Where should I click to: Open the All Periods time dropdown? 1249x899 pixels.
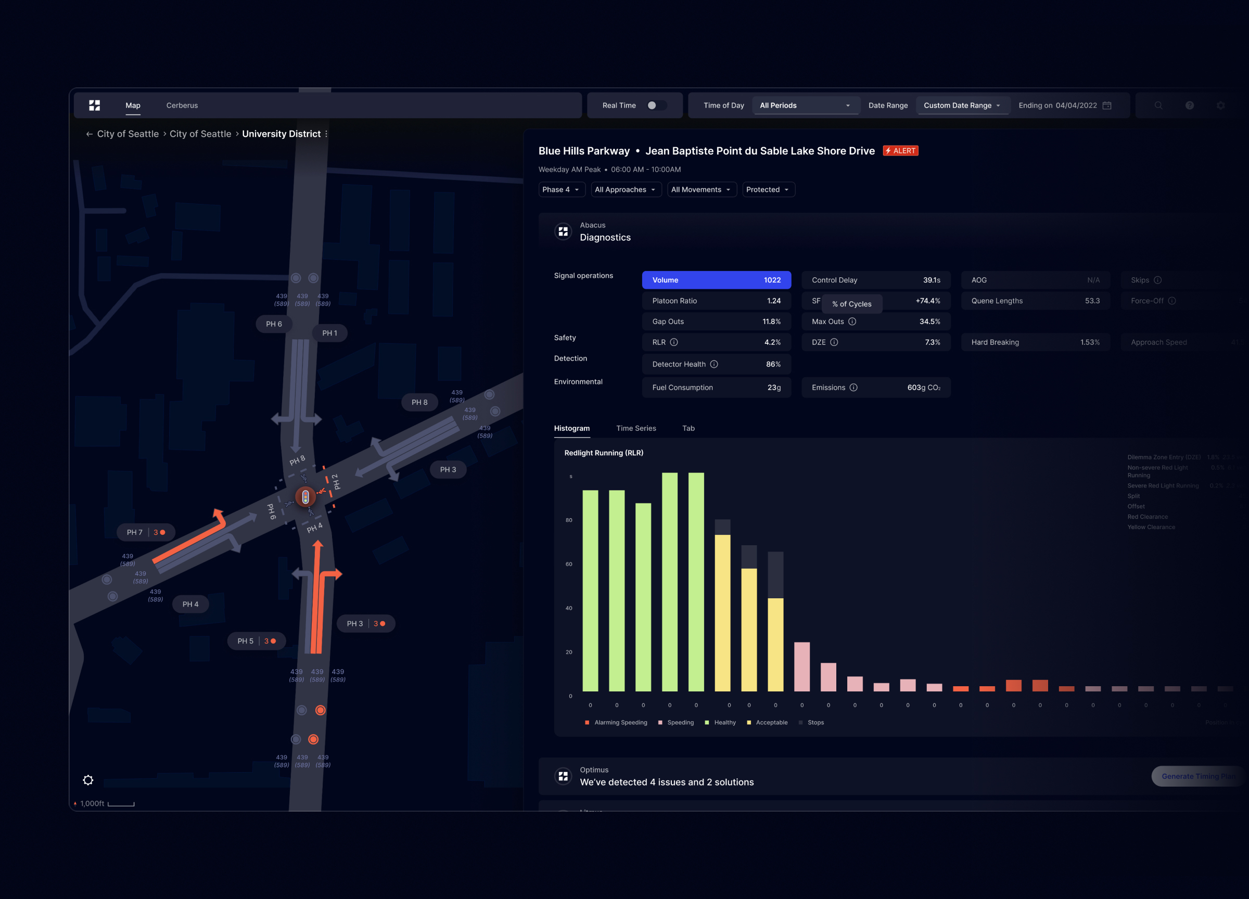click(805, 105)
